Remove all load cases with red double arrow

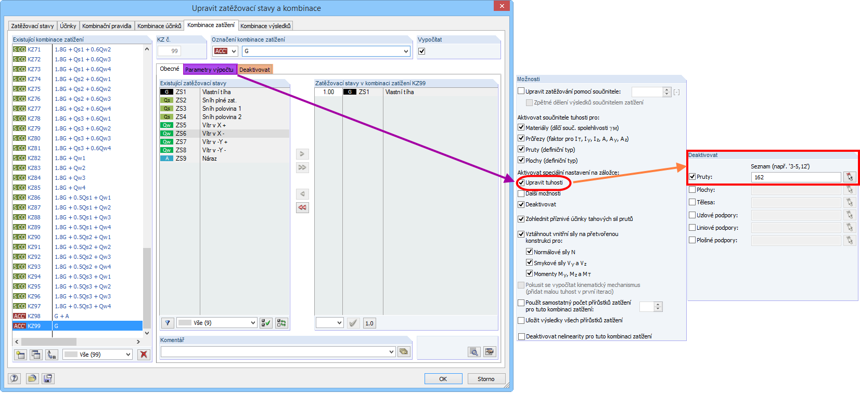pos(302,207)
